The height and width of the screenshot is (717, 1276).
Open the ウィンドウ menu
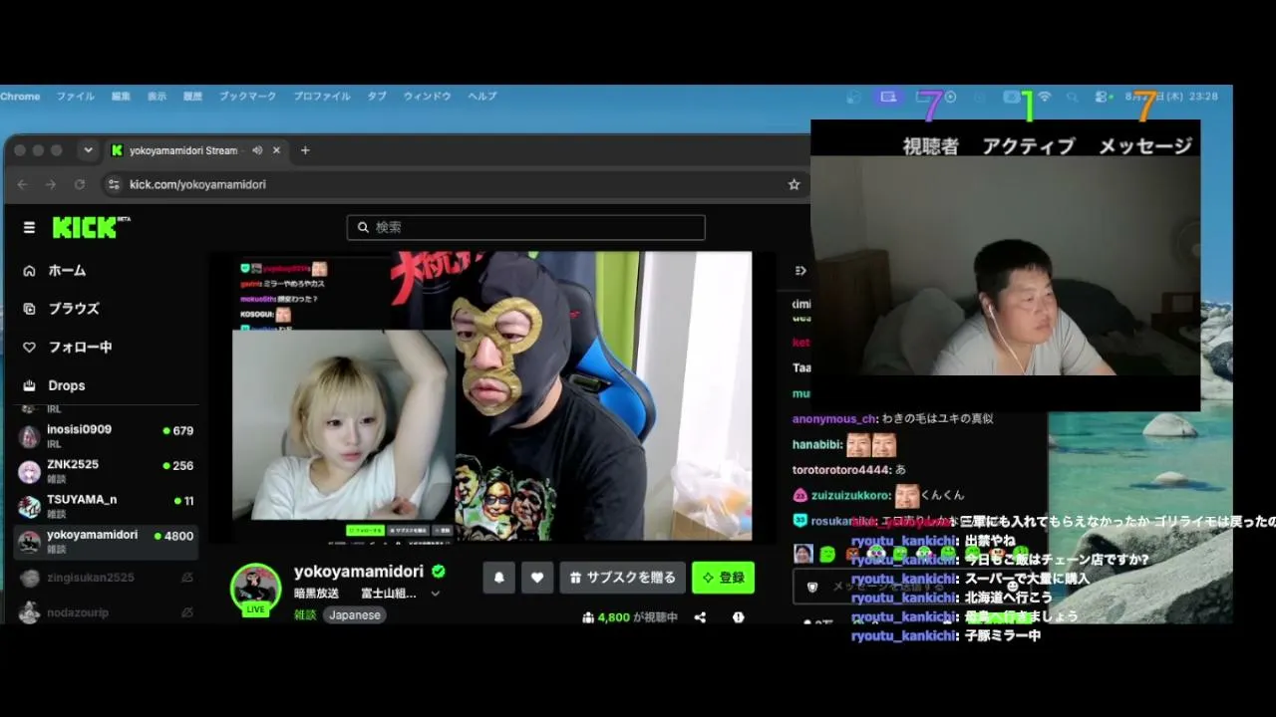tap(427, 97)
